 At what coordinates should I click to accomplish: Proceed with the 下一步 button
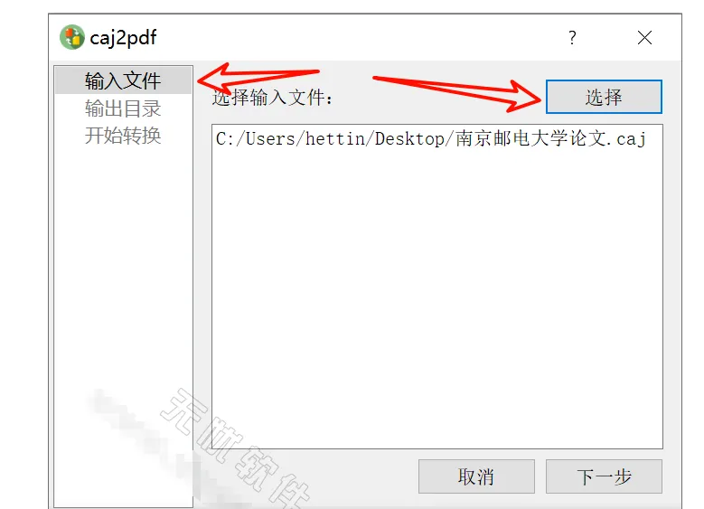(x=604, y=476)
